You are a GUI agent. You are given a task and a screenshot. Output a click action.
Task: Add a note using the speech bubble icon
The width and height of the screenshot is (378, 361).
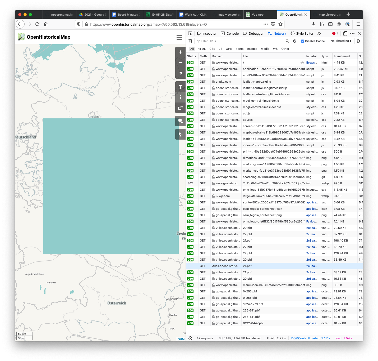pos(181,121)
